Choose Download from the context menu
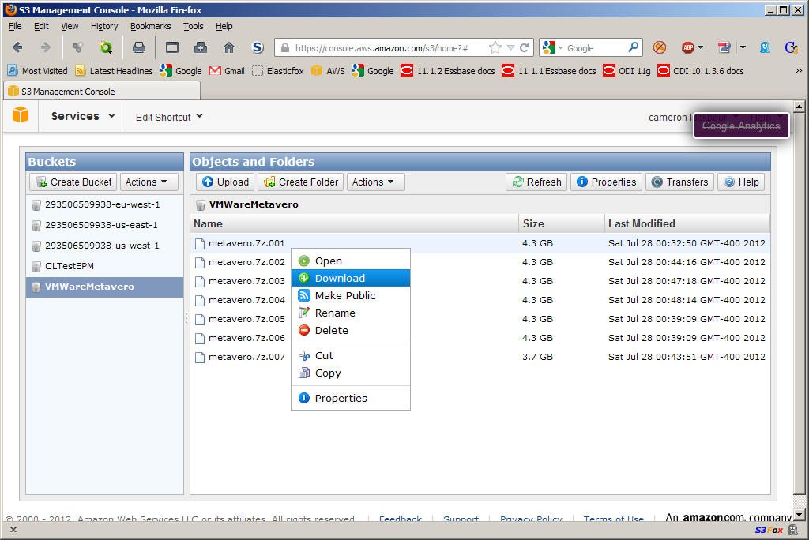This screenshot has width=809, height=540. coord(351,278)
